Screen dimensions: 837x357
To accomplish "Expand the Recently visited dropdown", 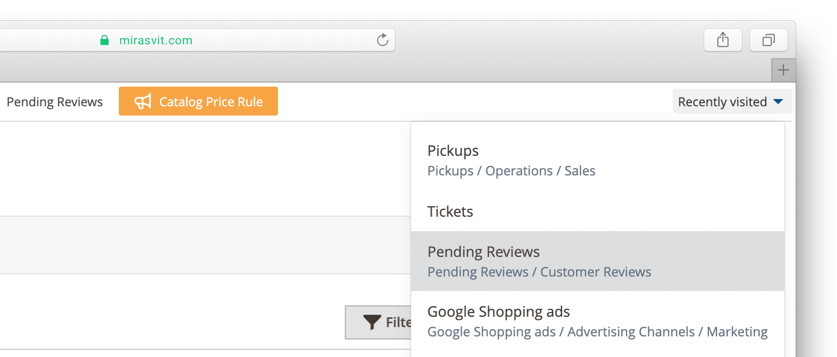I will coord(732,102).
